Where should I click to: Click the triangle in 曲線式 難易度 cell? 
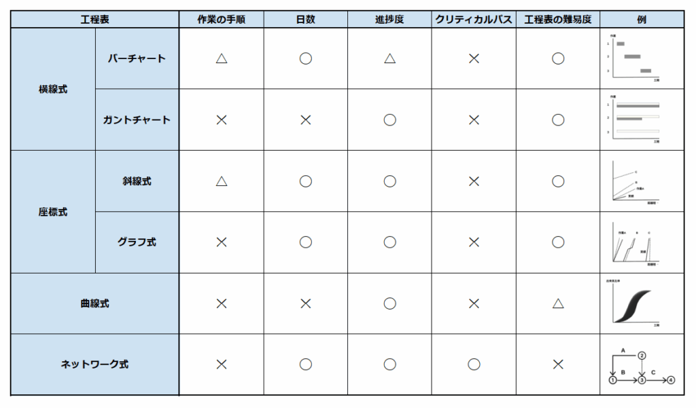click(558, 303)
